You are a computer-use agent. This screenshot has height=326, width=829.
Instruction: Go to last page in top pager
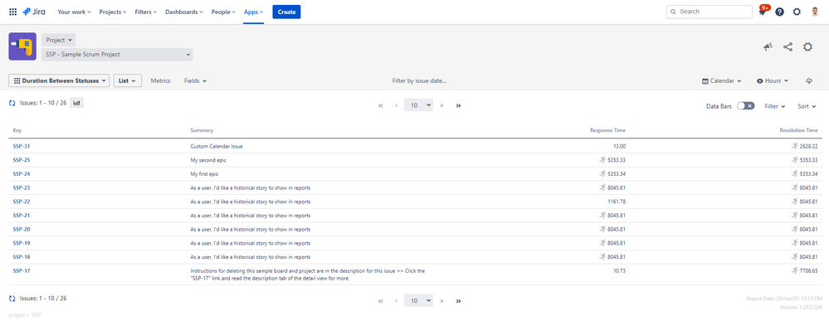[458, 105]
